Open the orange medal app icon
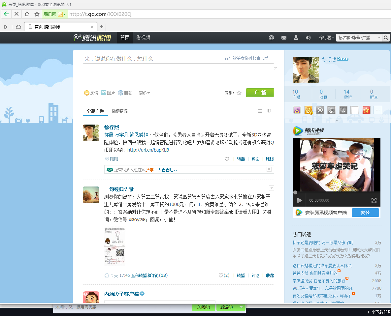 [309, 110]
